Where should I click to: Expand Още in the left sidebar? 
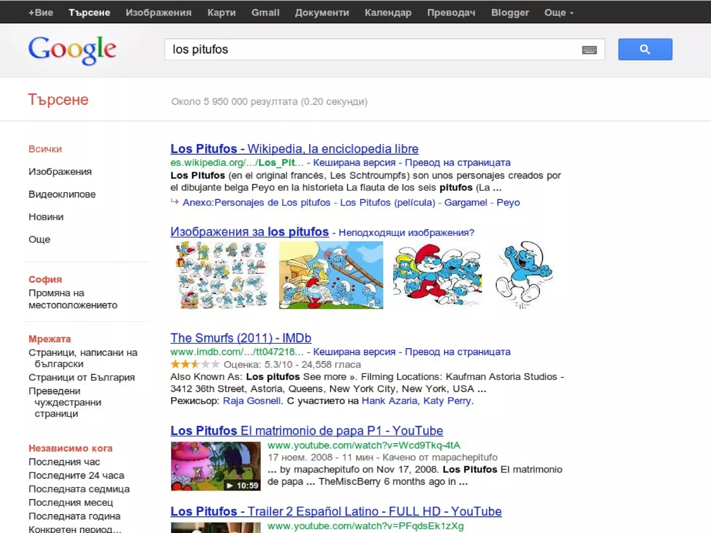coord(39,239)
